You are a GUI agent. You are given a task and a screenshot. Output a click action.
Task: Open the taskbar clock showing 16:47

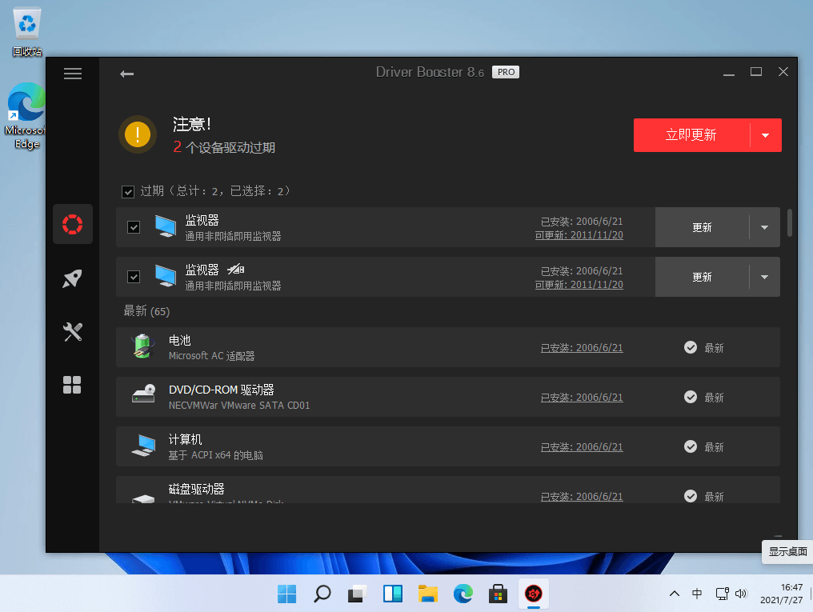[x=781, y=594]
